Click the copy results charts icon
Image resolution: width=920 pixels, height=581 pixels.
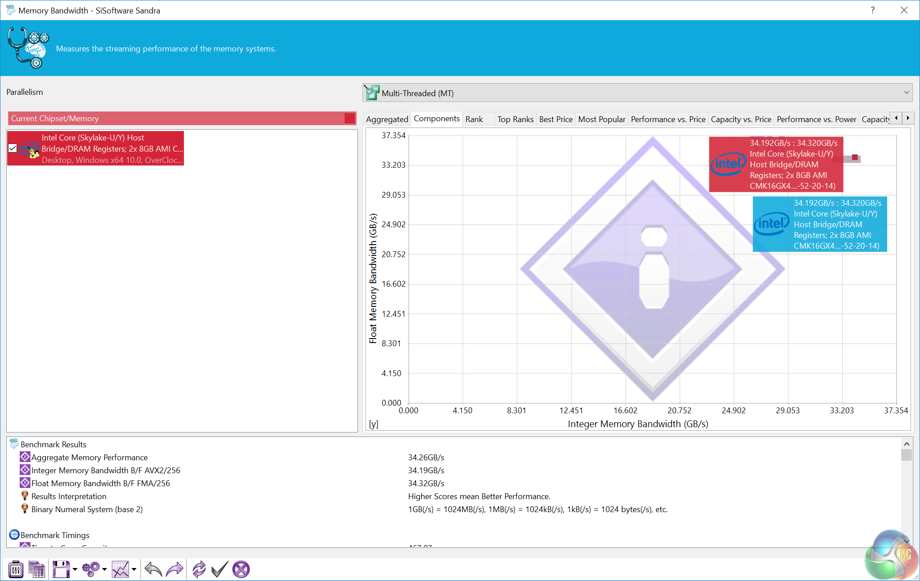pos(37,569)
